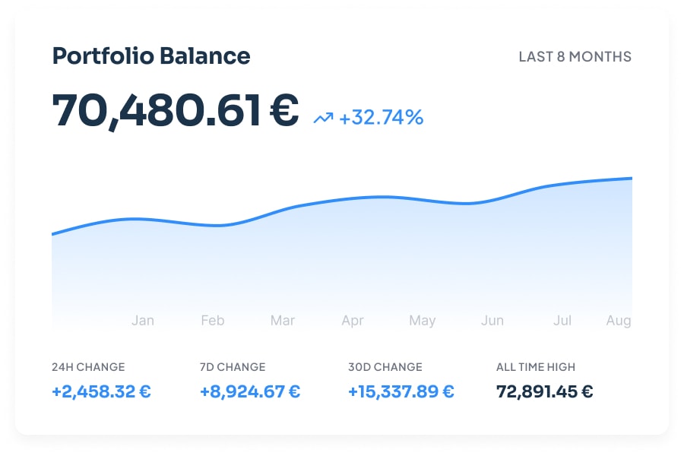Click the Portfolio Balance title
Viewport: 684px width, 456px height.
pyautogui.click(x=150, y=56)
